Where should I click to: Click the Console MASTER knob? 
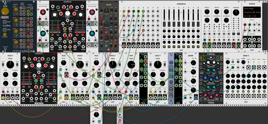click(x=236, y=13)
